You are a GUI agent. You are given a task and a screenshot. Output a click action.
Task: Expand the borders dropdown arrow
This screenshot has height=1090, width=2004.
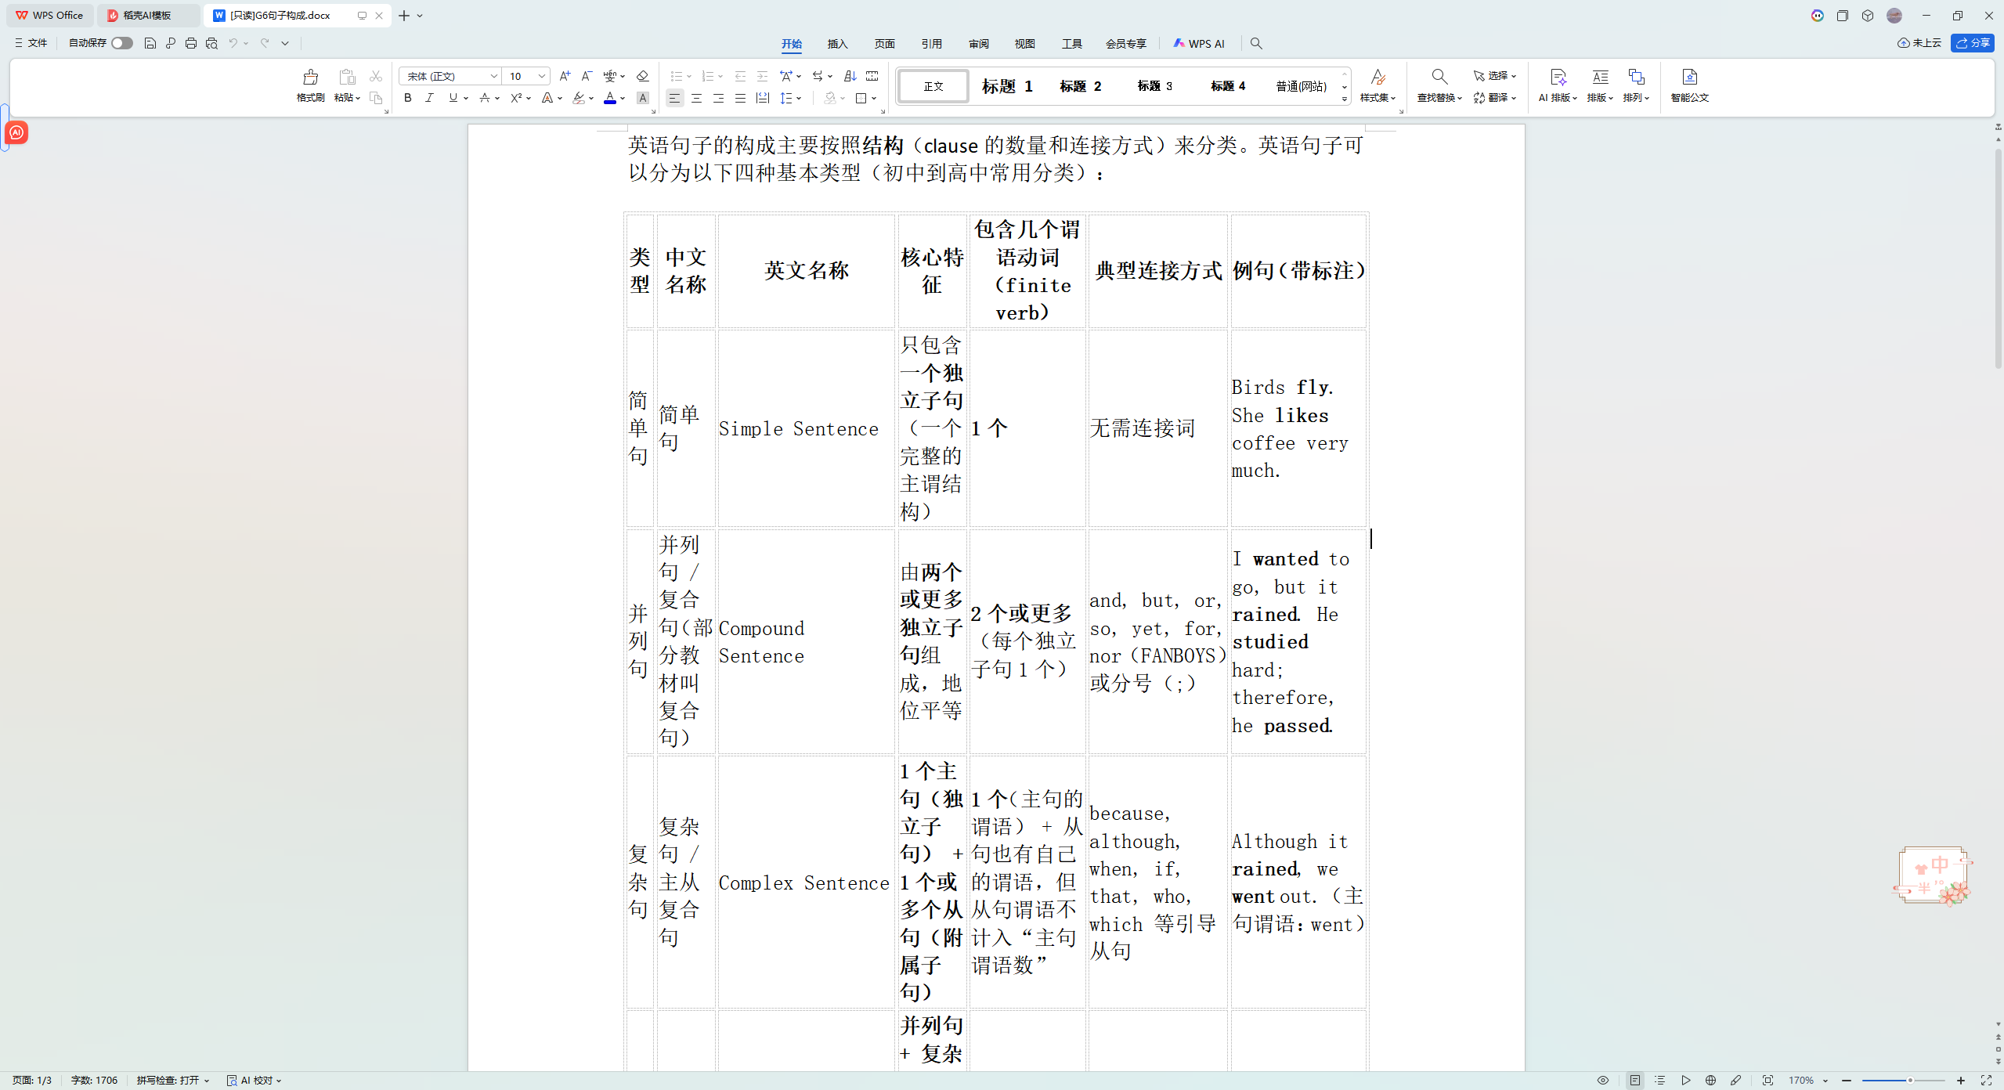(x=874, y=99)
